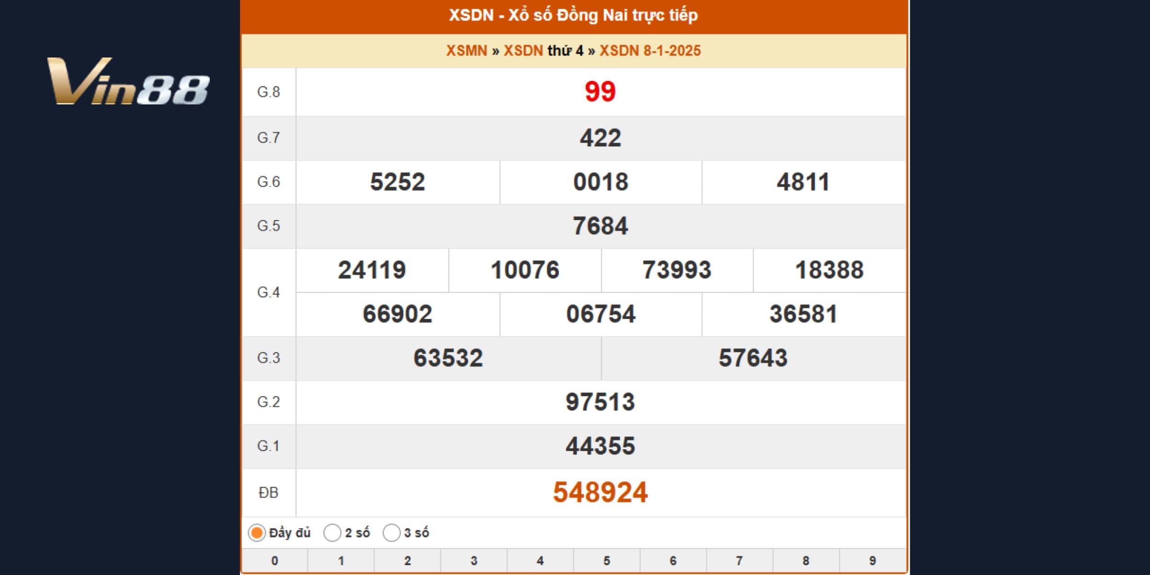1150x575 pixels.
Task: Select the Đầy đủ radio button
Action: [257, 533]
